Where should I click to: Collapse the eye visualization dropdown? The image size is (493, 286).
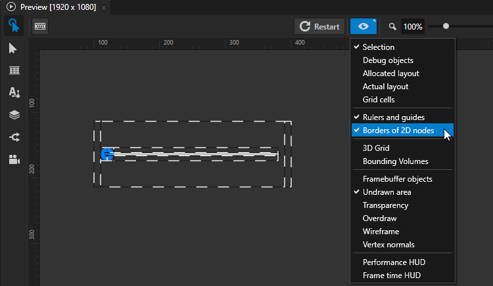(364, 26)
